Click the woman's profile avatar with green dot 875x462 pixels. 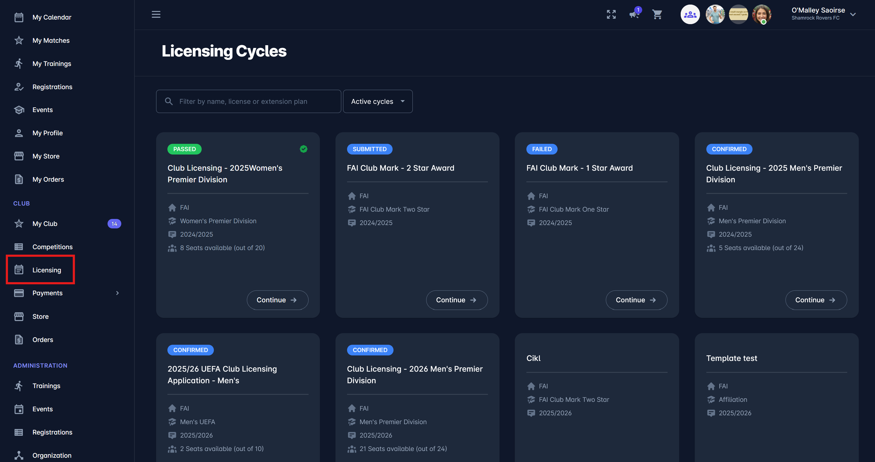(x=761, y=14)
